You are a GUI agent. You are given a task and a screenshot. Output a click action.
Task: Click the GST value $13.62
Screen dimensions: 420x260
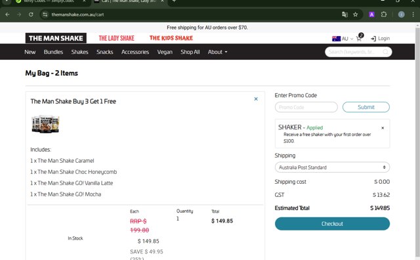[x=381, y=195]
